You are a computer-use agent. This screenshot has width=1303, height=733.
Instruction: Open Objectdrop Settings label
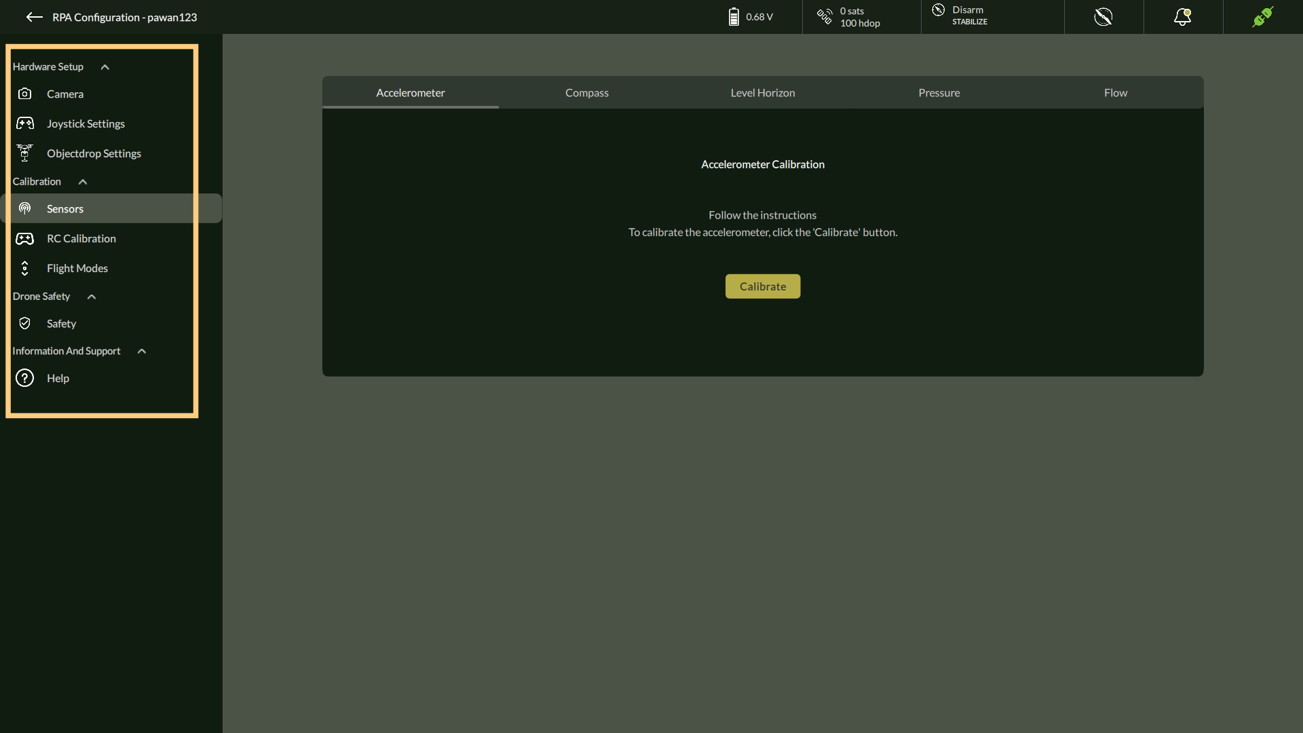point(94,154)
